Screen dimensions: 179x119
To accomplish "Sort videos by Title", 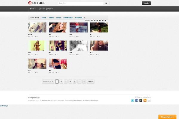I will tap(44, 18).
